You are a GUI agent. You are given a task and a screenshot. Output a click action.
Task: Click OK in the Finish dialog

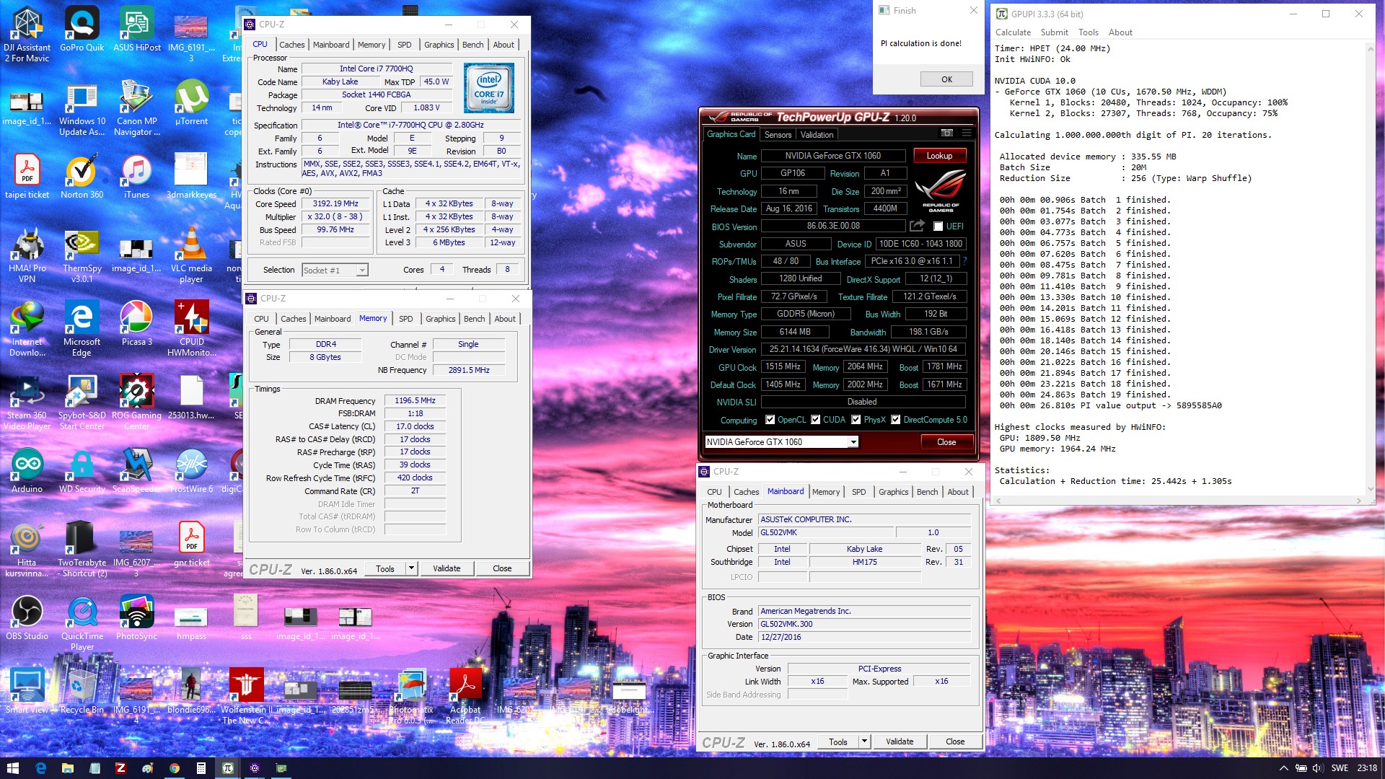(947, 79)
